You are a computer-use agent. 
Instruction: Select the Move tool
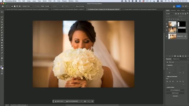2,12
